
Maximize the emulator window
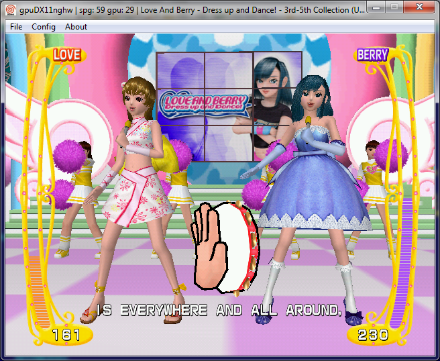pos(394,7)
